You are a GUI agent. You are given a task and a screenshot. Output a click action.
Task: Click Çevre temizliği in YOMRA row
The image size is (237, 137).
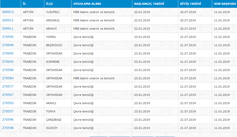point(83,37)
